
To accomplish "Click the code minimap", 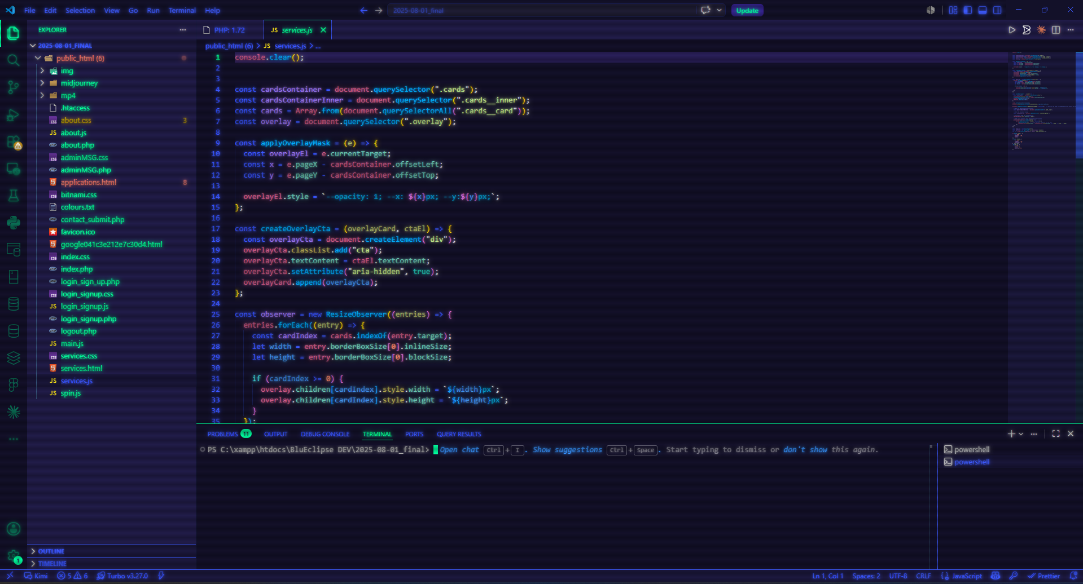I will pos(1041,101).
